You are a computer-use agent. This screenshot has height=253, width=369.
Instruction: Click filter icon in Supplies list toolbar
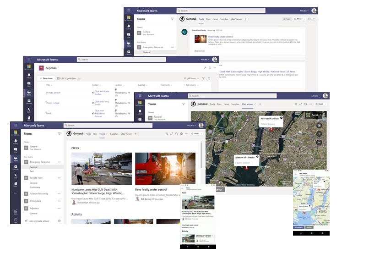pos(203,78)
